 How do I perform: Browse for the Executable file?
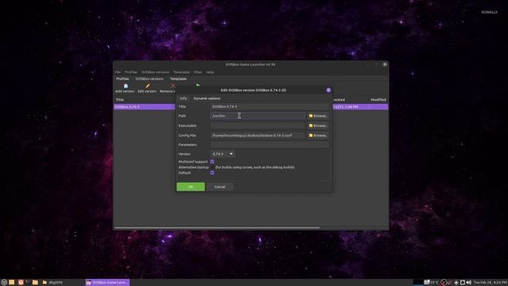coord(317,126)
